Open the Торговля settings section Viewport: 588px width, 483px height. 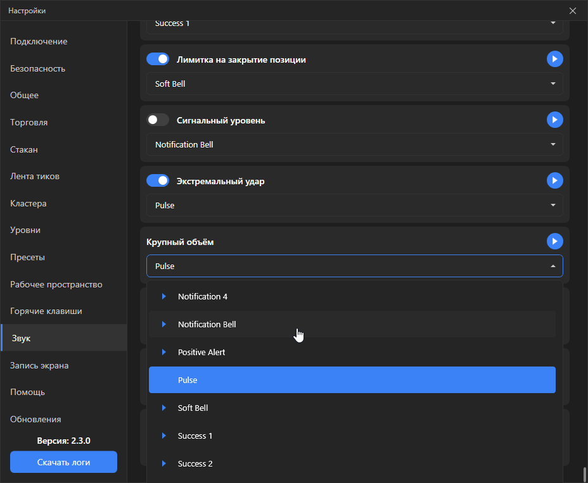(x=64, y=123)
